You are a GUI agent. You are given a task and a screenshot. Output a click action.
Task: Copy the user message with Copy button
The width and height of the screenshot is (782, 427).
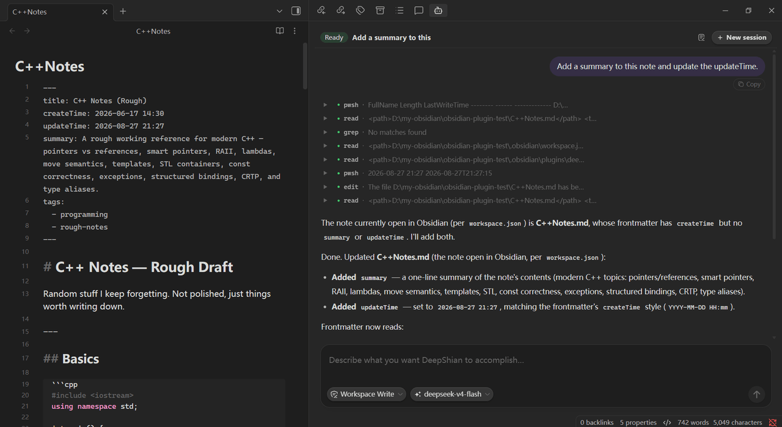point(749,84)
